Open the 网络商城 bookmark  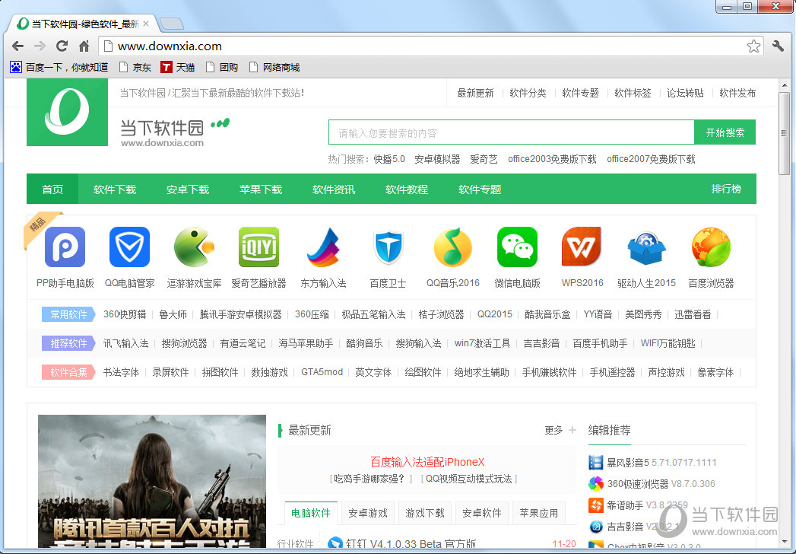(274, 67)
